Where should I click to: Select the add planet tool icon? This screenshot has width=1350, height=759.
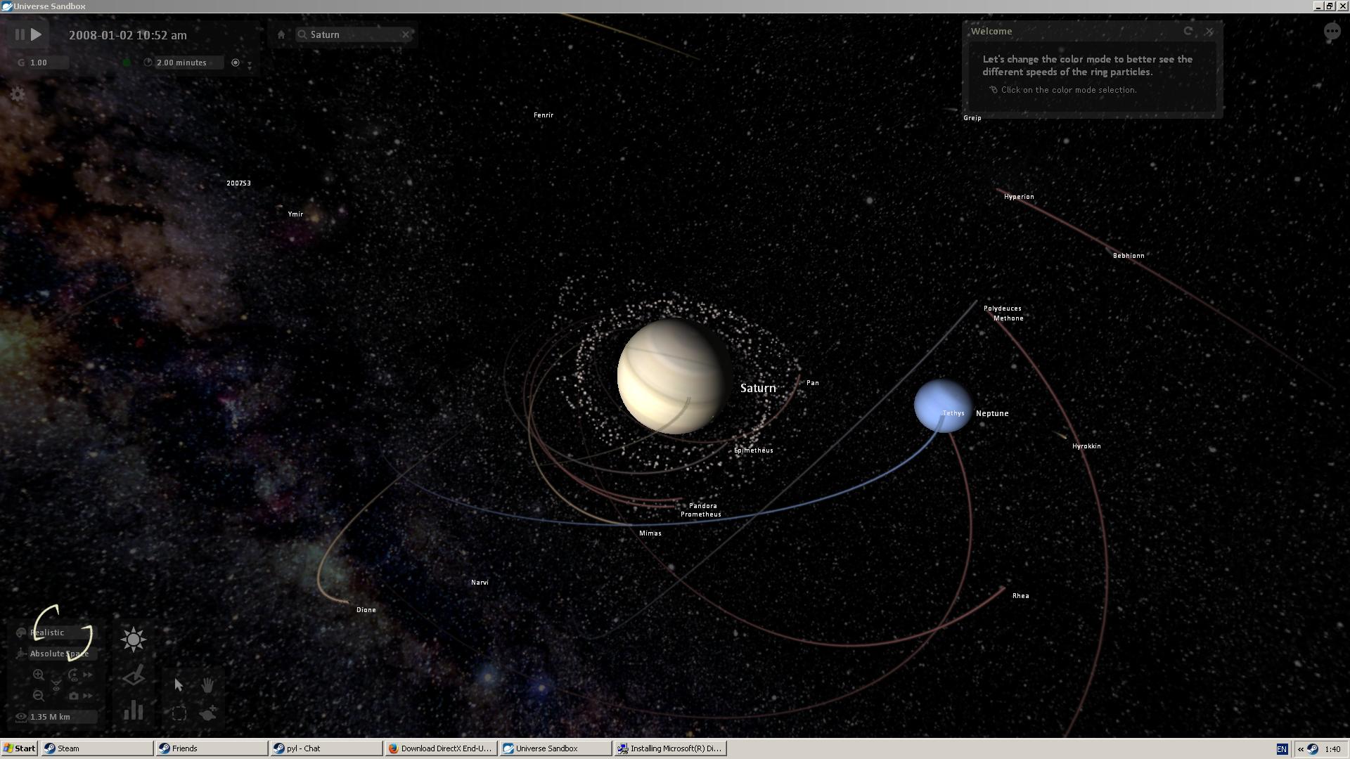click(208, 713)
